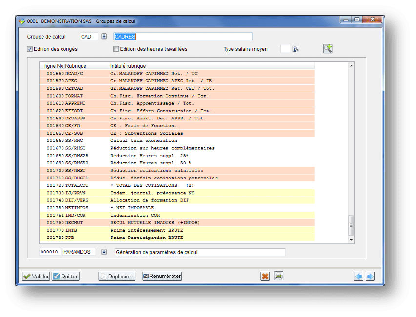Select row 001620 EFFORT
Viewport: 416px width, 317px height.
(x=177, y=111)
